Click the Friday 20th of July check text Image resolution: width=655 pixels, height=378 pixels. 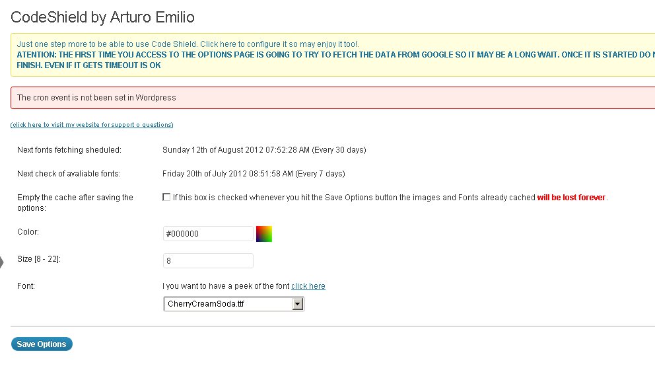tap(254, 174)
